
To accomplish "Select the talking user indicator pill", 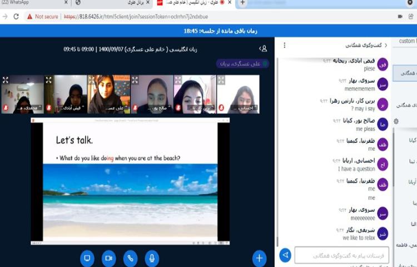I will 239,63.
